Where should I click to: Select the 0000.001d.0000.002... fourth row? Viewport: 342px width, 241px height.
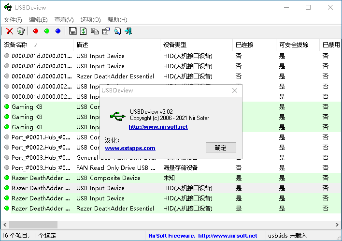pos(171,86)
